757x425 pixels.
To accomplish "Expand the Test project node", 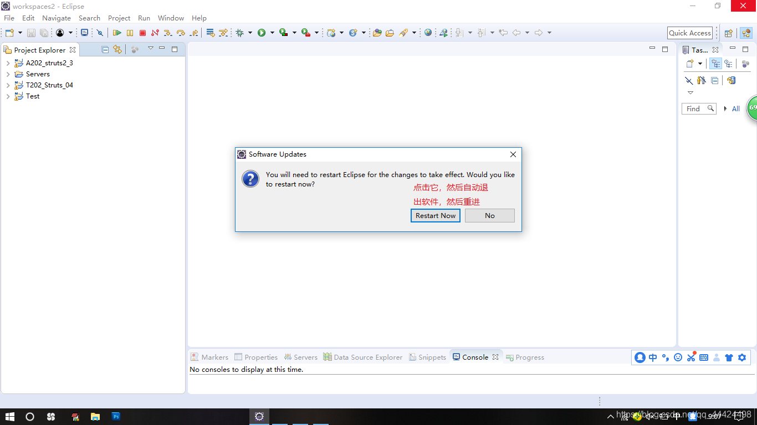I will click(x=8, y=96).
